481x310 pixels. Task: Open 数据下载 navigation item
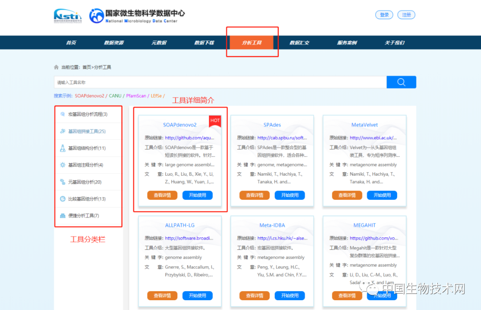204,43
